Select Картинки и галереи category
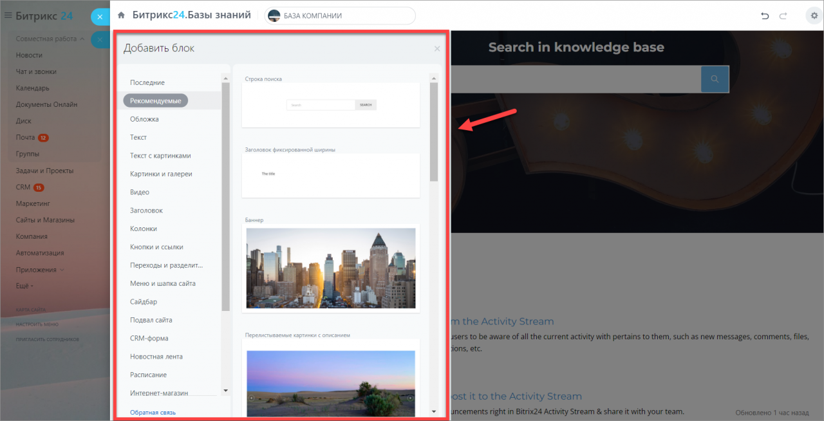Screen dimensions: 824x421 point(161,174)
